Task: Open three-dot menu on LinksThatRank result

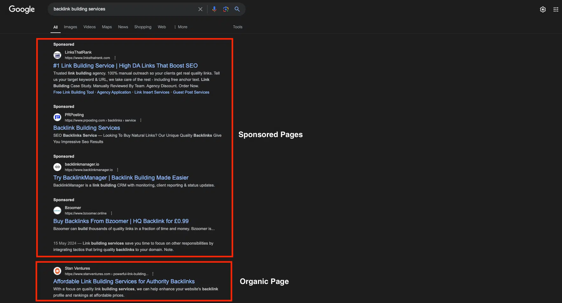Action: coord(115,58)
